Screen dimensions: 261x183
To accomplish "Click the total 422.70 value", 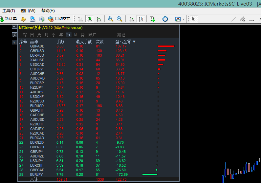I will click(121, 179).
